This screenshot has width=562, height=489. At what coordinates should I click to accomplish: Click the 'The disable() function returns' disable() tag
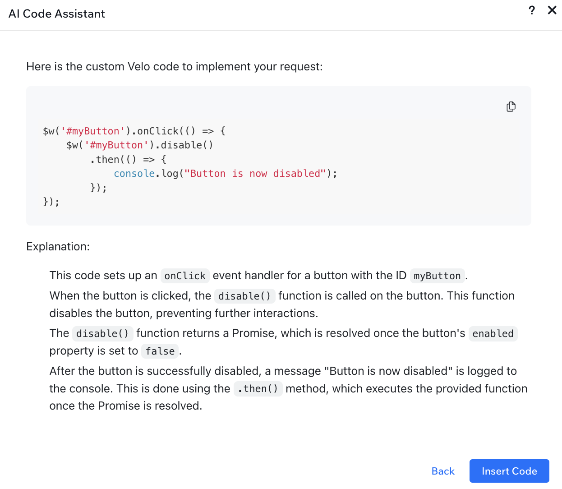(x=103, y=333)
